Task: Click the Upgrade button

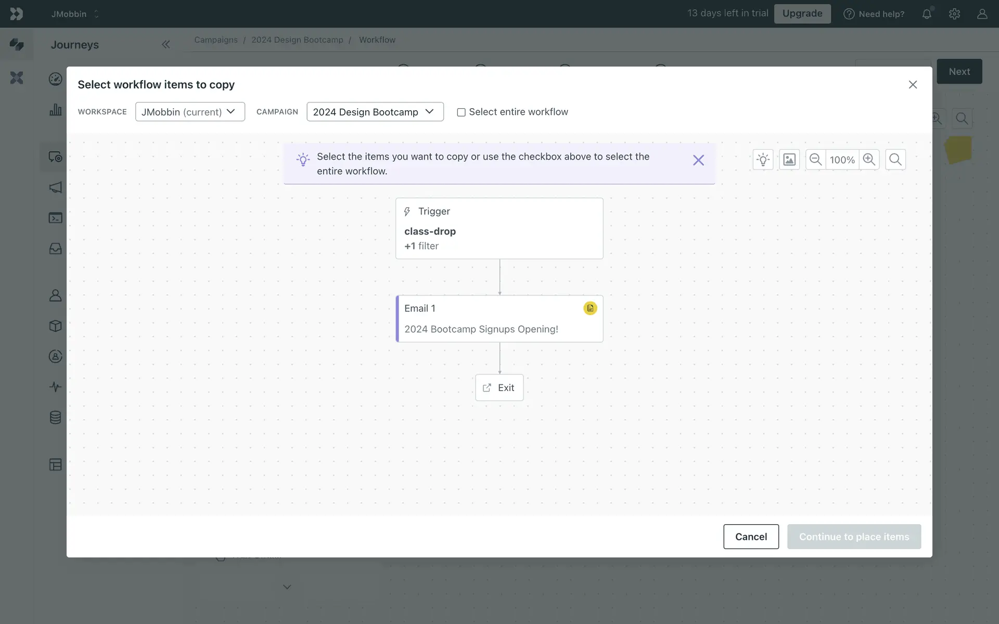Action: pos(802,14)
